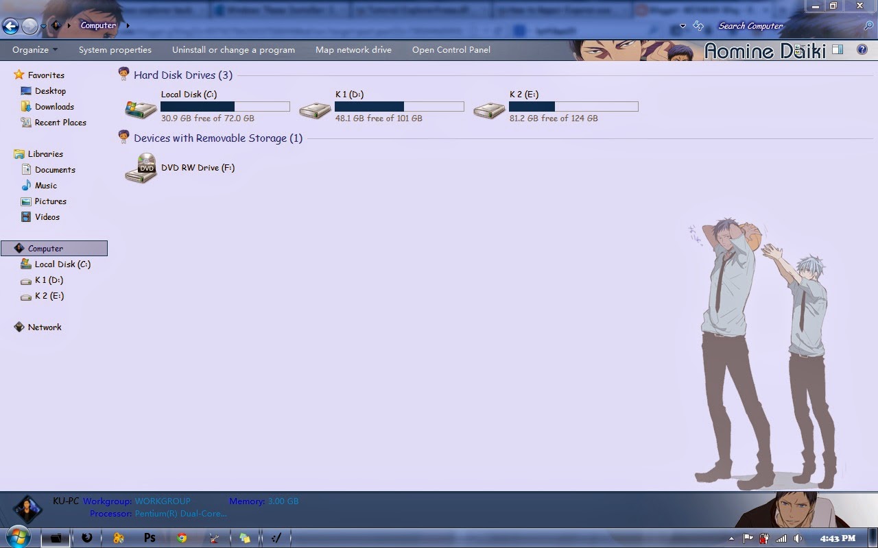Click the Forward navigation button
This screenshot has height=548, width=878.
tap(29, 26)
